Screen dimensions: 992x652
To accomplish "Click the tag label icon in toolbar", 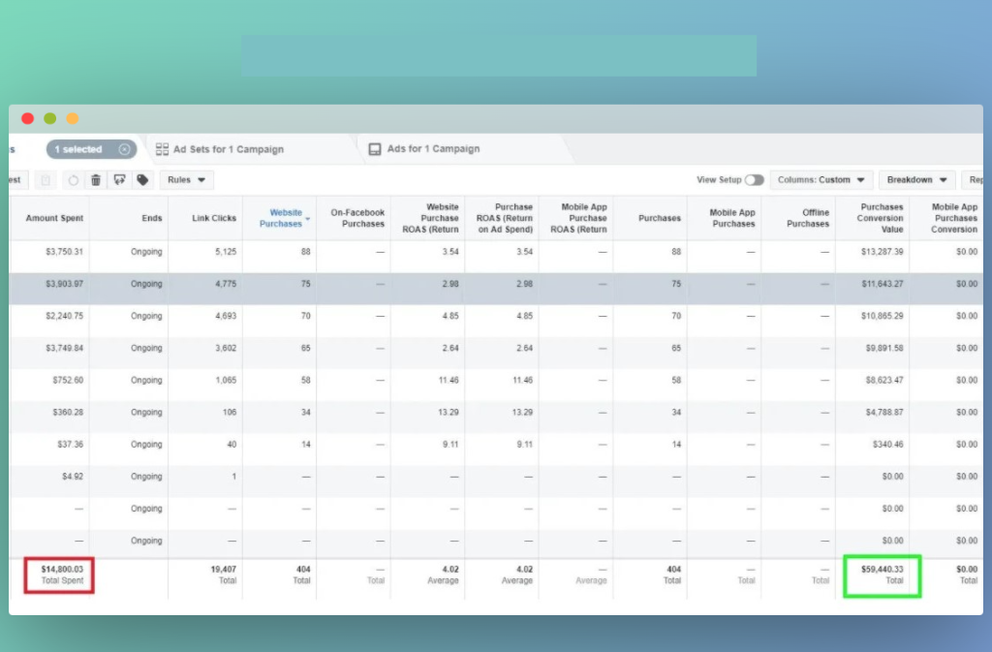I will click(142, 180).
